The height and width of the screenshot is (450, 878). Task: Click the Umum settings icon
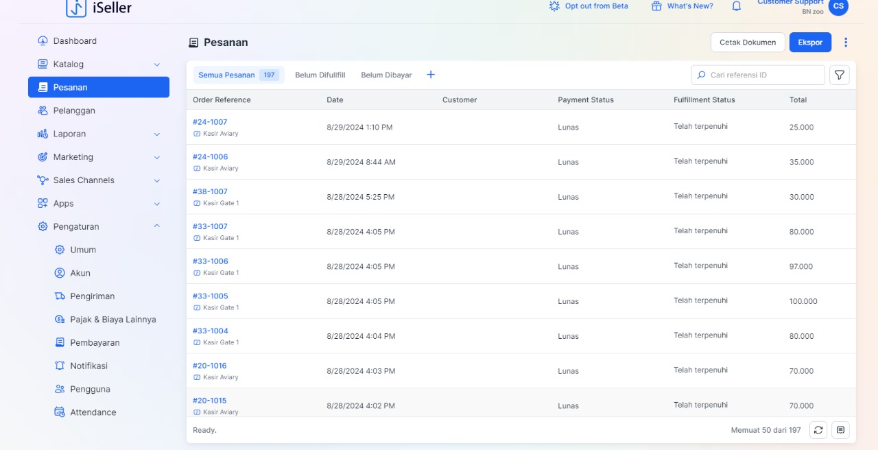(60, 250)
